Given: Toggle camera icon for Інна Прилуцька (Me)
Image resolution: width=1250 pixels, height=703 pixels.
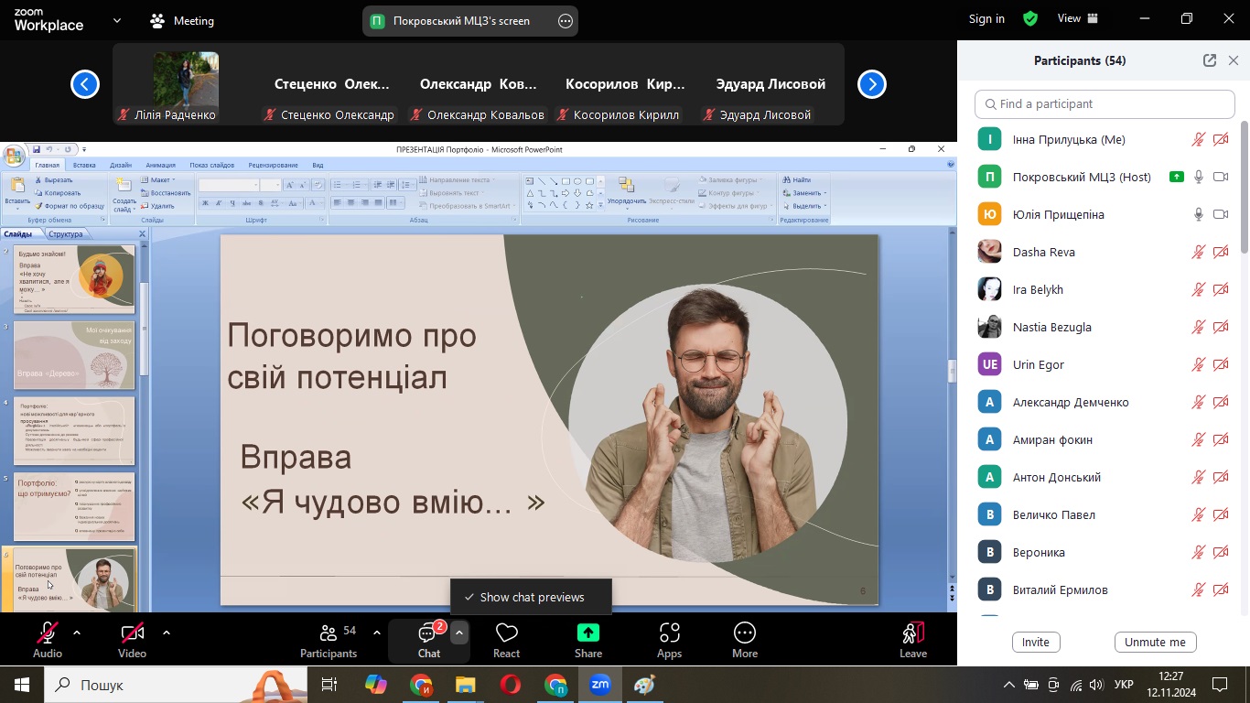Looking at the screenshot, I should [x=1221, y=139].
